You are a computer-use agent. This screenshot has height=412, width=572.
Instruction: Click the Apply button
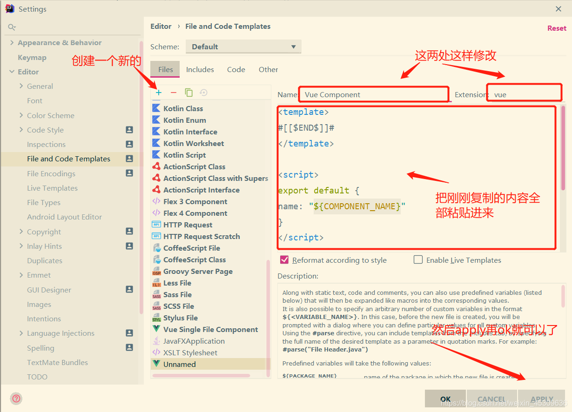point(542,399)
